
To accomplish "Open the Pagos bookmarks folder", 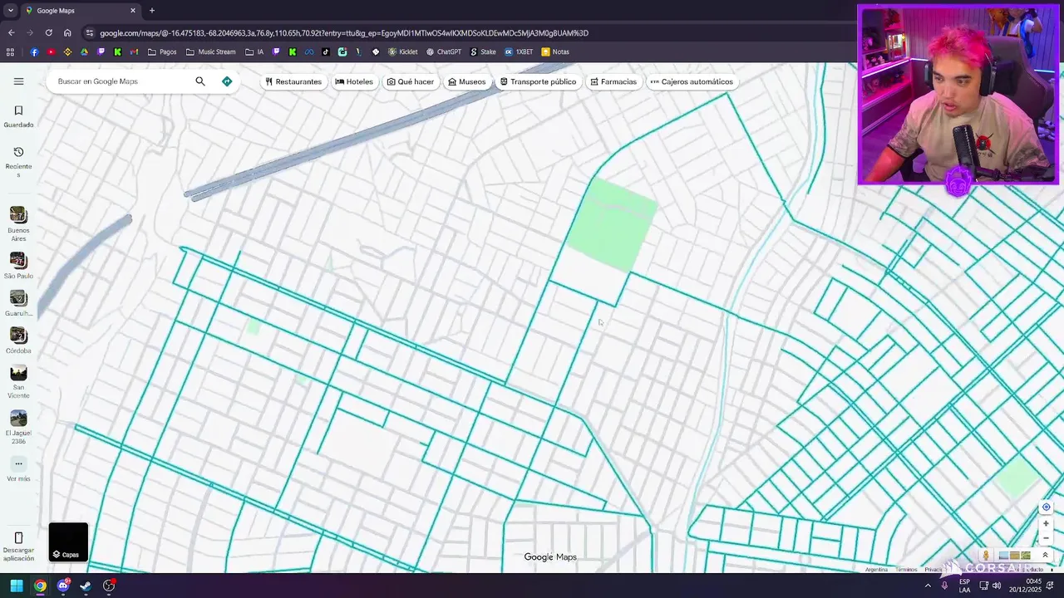I will pyautogui.click(x=162, y=51).
